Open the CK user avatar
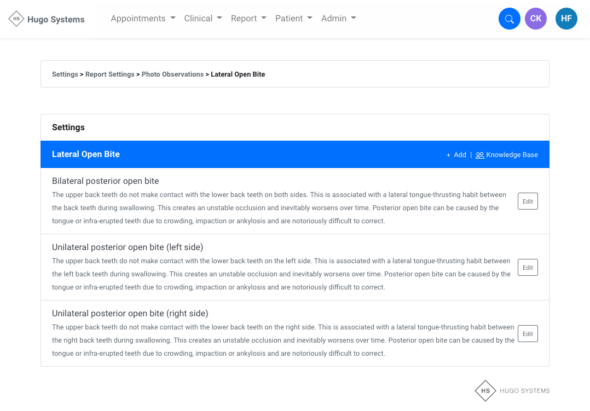This screenshot has width=590, height=411. [535, 19]
